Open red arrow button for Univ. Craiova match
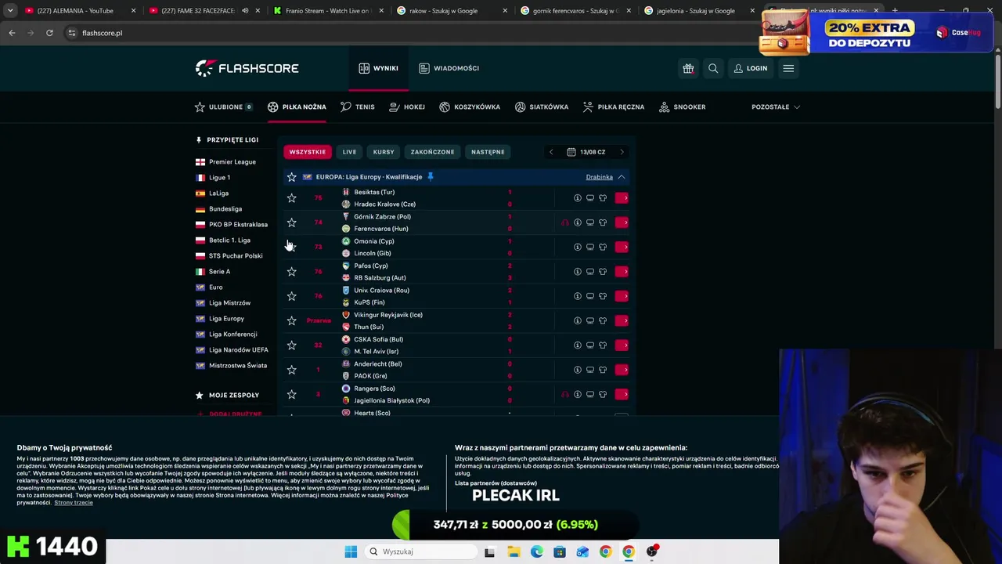The height and width of the screenshot is (564, 1002). (x=622, y=296)
